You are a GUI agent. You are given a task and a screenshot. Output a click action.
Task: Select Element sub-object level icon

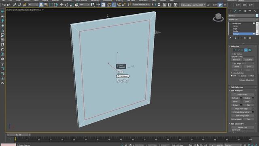(250, 50)
